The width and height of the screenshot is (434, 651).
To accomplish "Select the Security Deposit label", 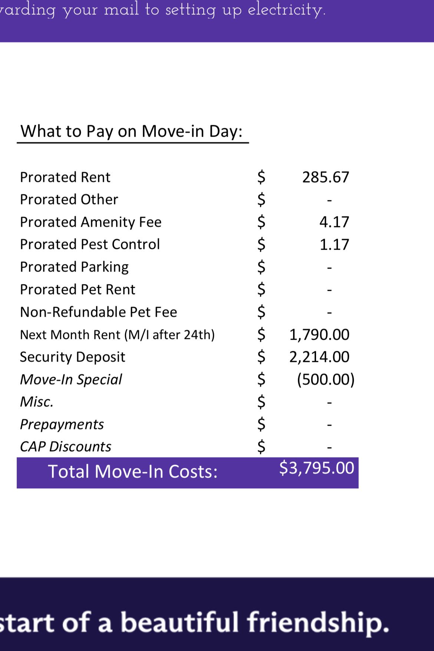I will click(x=72, y=357).
